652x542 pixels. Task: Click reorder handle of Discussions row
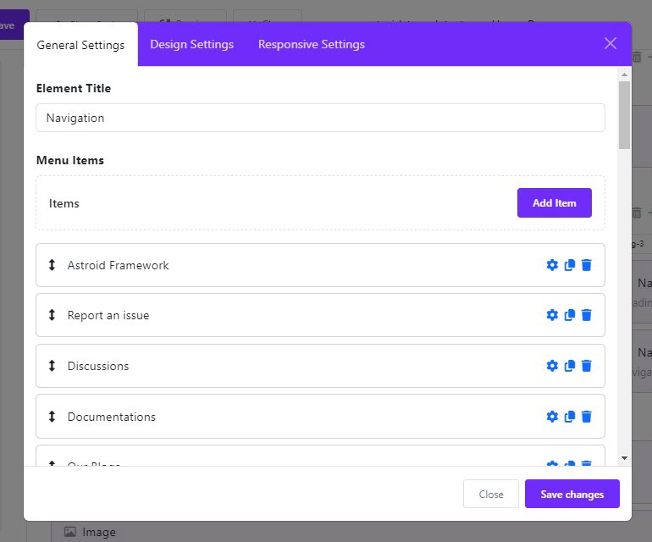point(52,366)
